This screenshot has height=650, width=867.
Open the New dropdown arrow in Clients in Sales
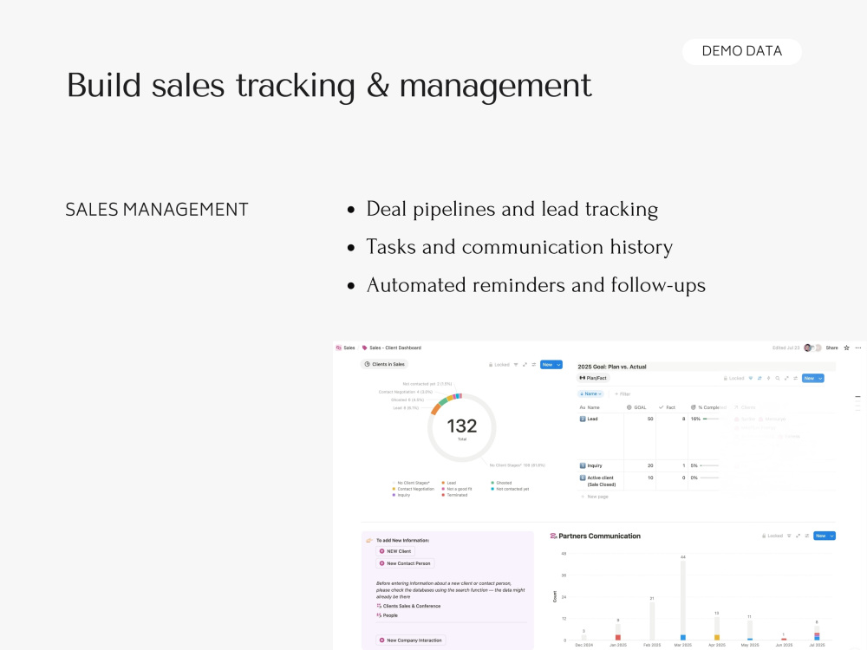coord(559,365)
